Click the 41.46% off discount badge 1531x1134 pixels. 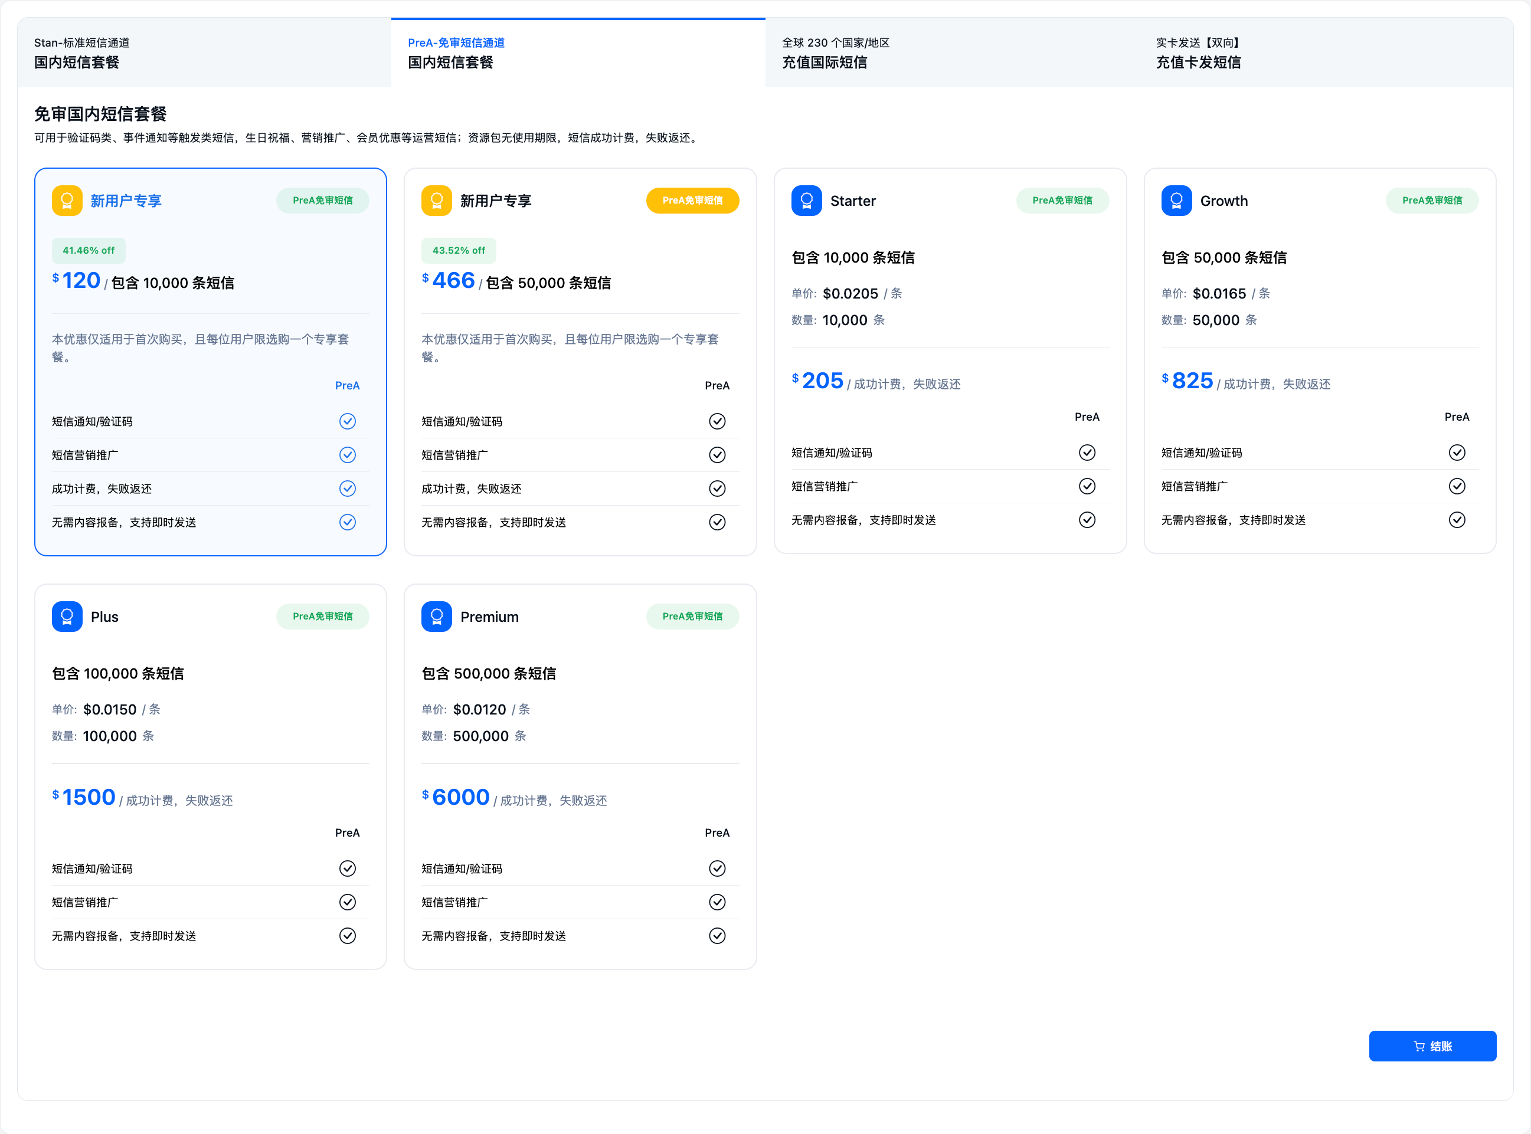[89, 251]
